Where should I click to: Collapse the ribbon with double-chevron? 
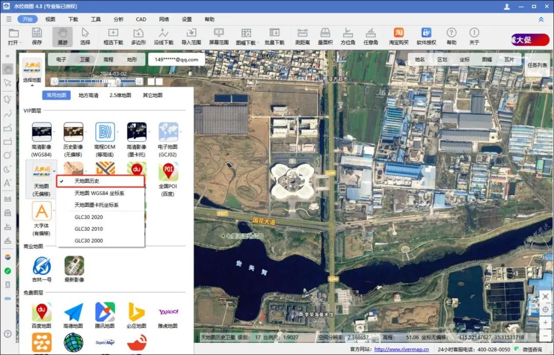point(541,19)
